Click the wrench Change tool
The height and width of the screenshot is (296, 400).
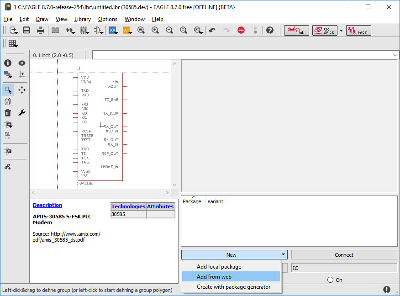tap(22, 113)
